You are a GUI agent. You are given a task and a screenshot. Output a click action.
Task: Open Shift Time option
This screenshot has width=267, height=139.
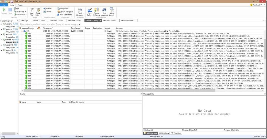[x=20, y=12]
